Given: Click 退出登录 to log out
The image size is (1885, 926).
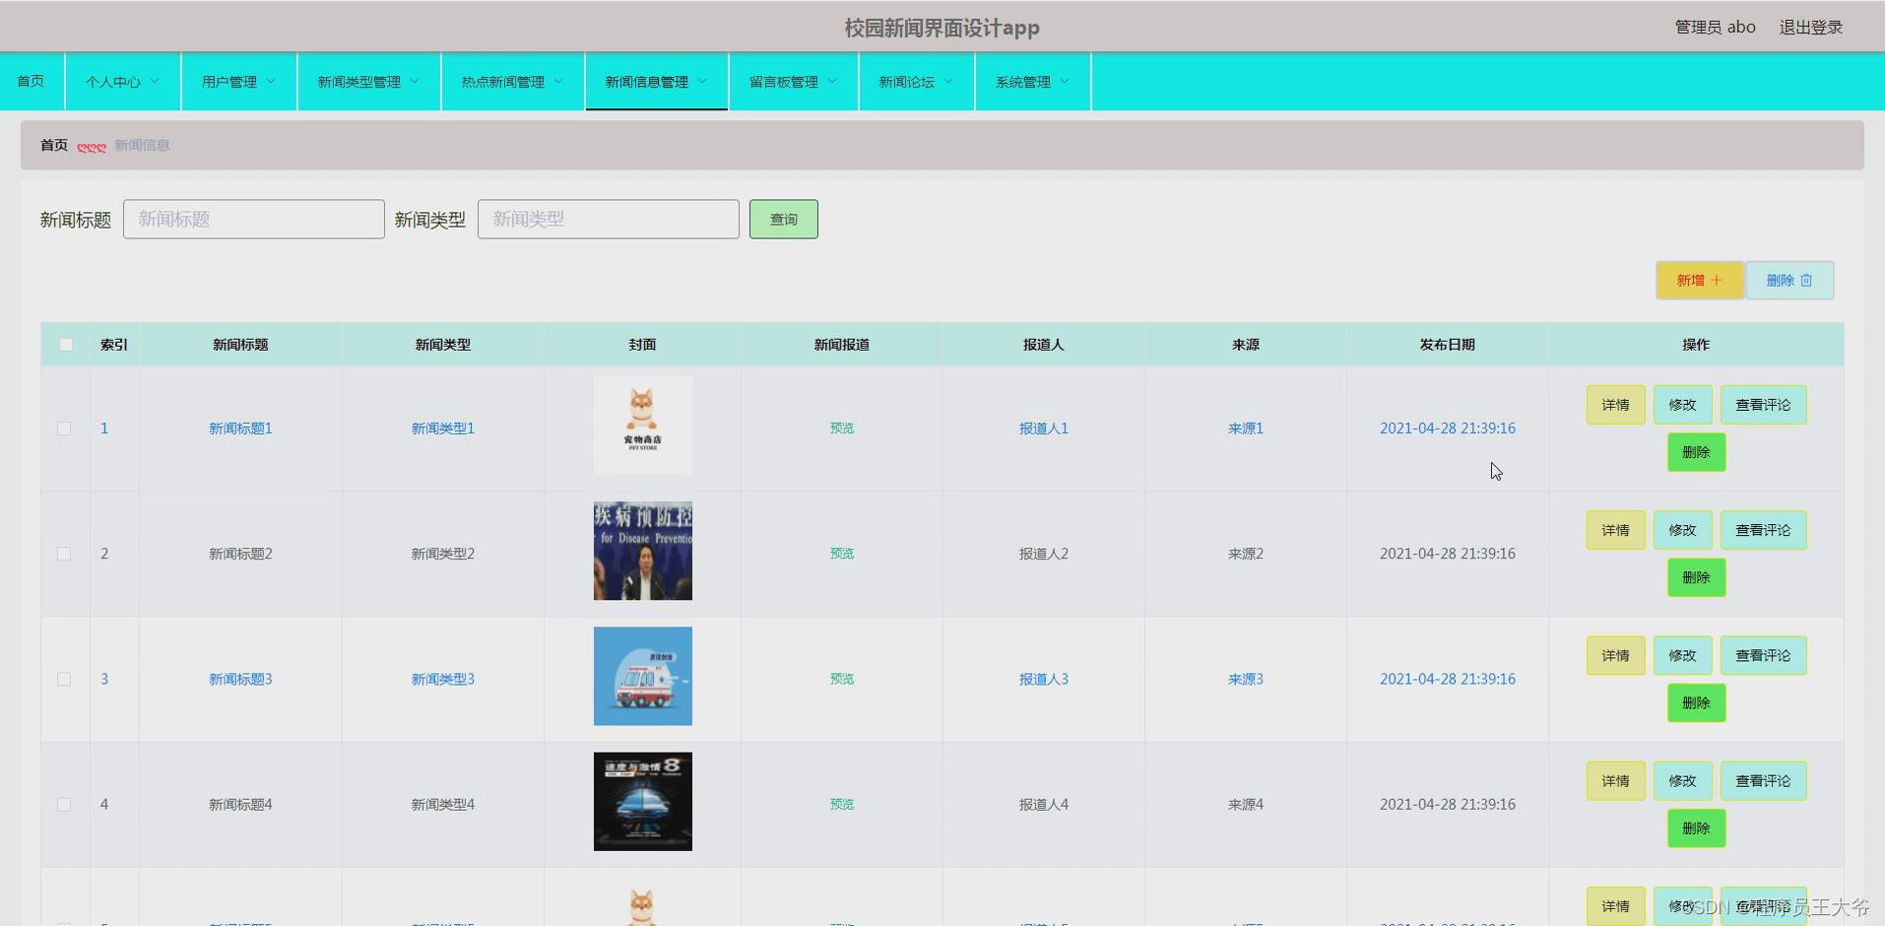Looking at the screenshot, I should click(1810, 27).
